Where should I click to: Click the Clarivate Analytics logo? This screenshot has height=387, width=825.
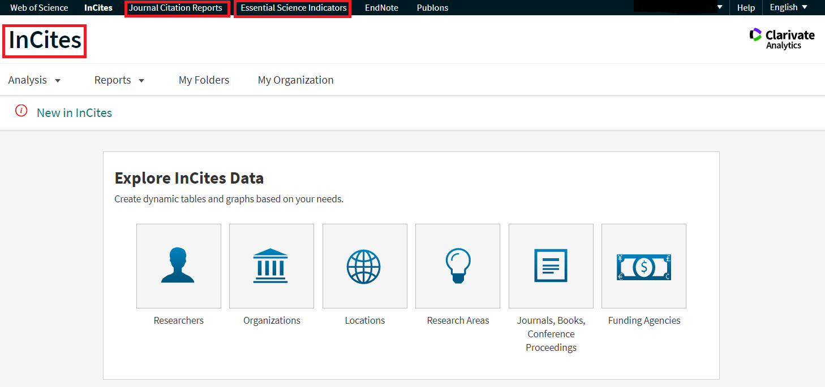point(782,38)
